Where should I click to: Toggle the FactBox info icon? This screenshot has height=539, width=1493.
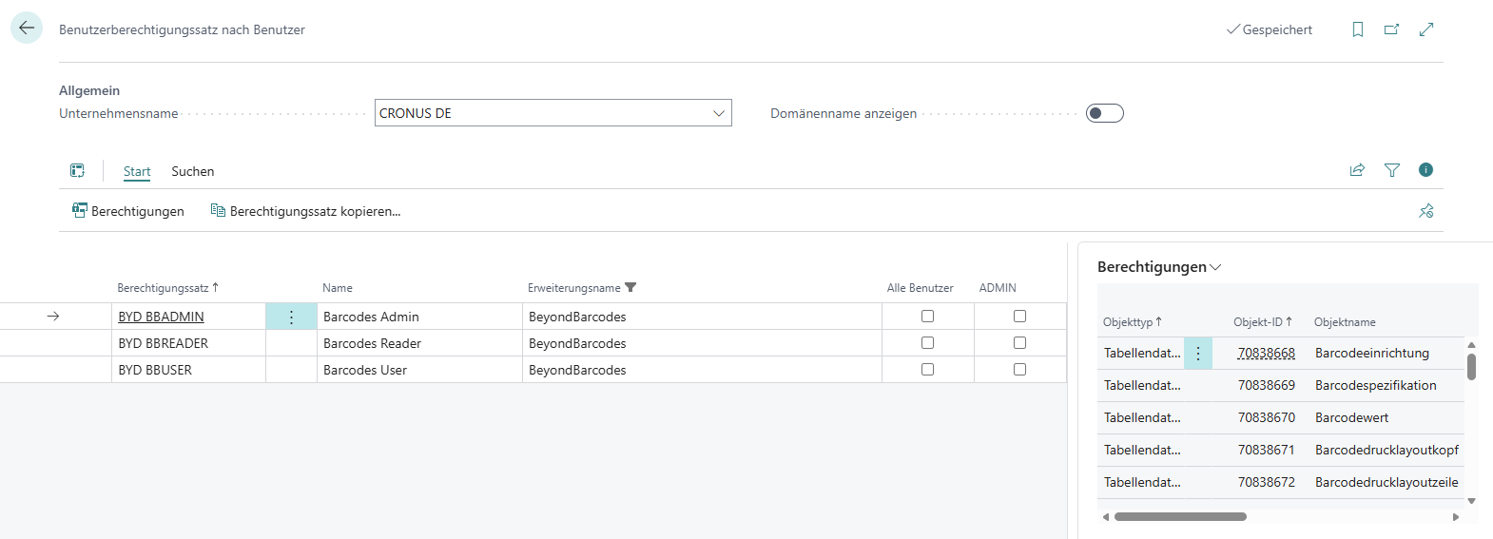point(1425,169)
